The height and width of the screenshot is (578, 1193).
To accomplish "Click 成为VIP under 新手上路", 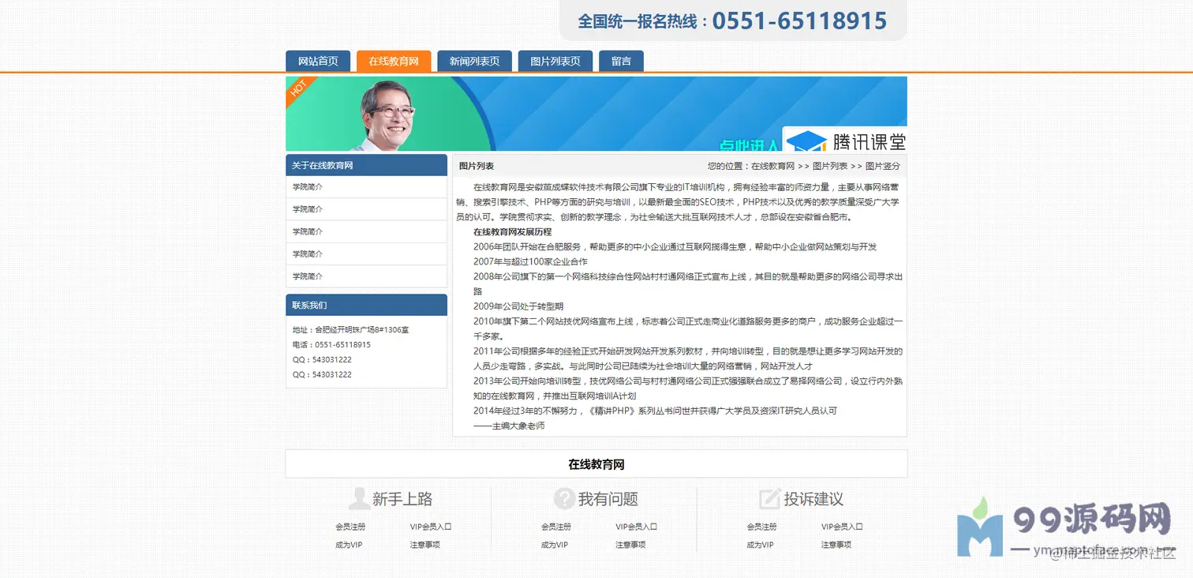I will pyautogui.click(x=349, y=545).
